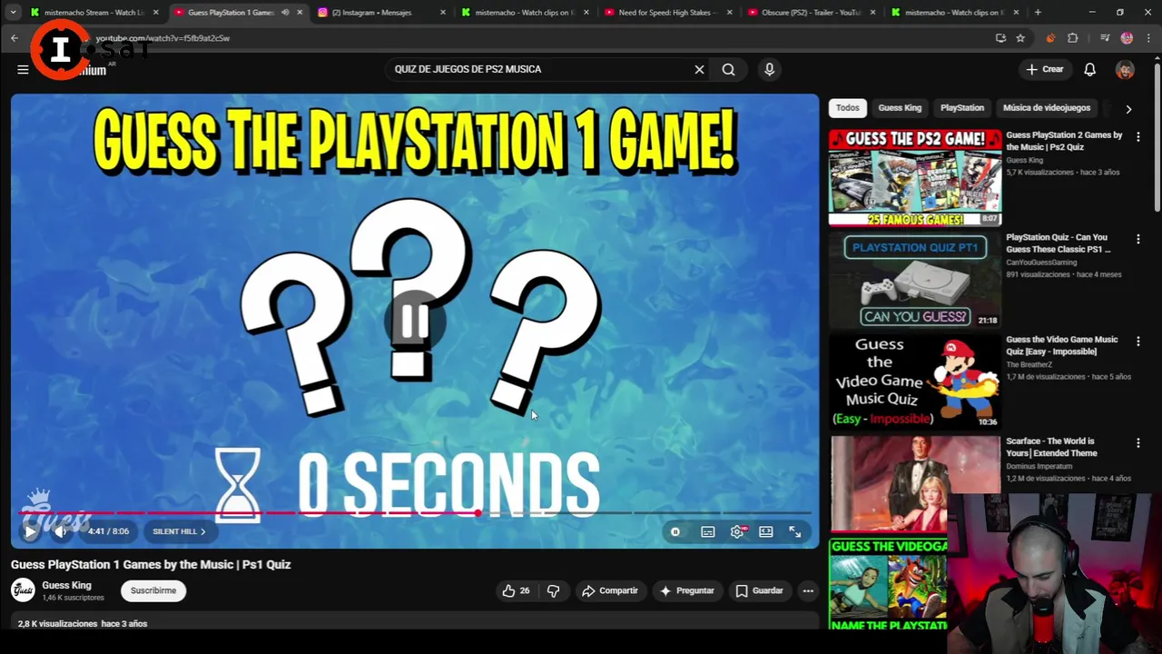Select the Música de videojuegos chip

tap(1047, 107)
